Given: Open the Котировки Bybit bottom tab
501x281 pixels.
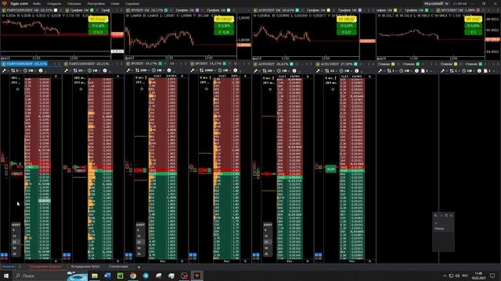Looking at the screenshot, I should [x=85, y=266].
